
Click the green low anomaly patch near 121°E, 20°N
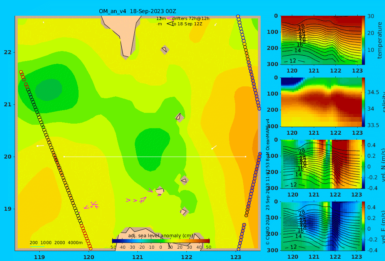point(152,149)
